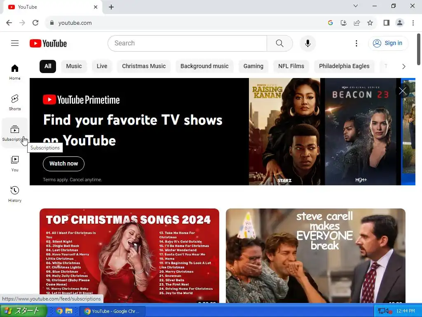422x317 pixels.
Task: Open Steve Carell makes everyone break video
Action: pyautogui.click(x=316, y=256)
